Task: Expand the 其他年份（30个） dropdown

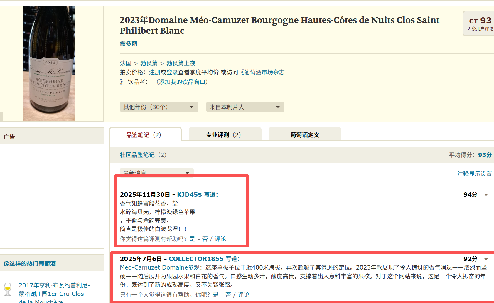Action: coord(159,107)
